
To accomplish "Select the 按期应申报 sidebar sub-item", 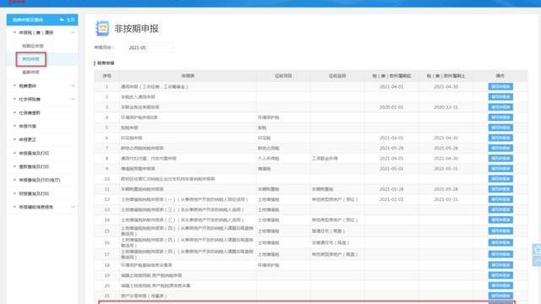I will point(33,46).
